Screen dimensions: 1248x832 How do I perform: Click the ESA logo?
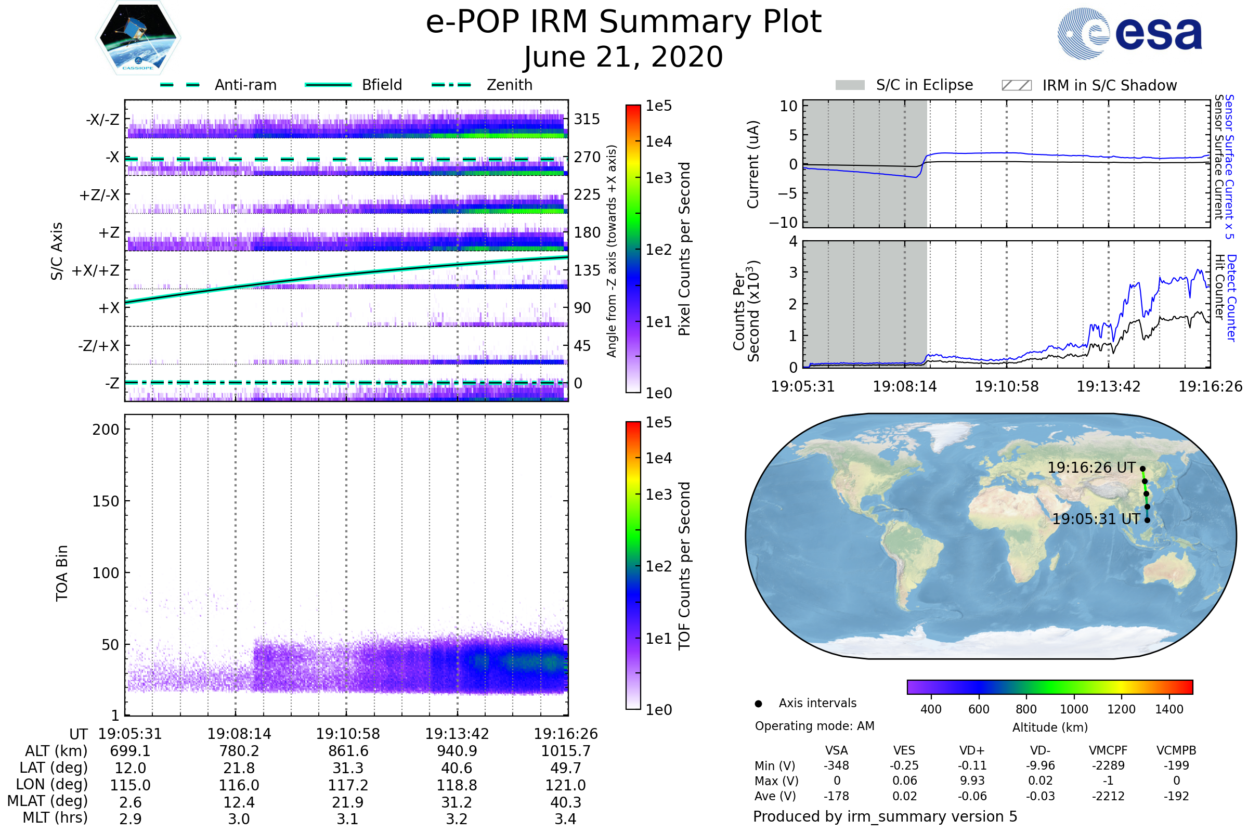(1129, 34)
